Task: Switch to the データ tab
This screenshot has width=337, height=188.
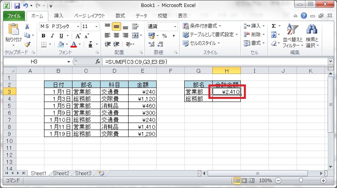Action: (x=141, y=16)
